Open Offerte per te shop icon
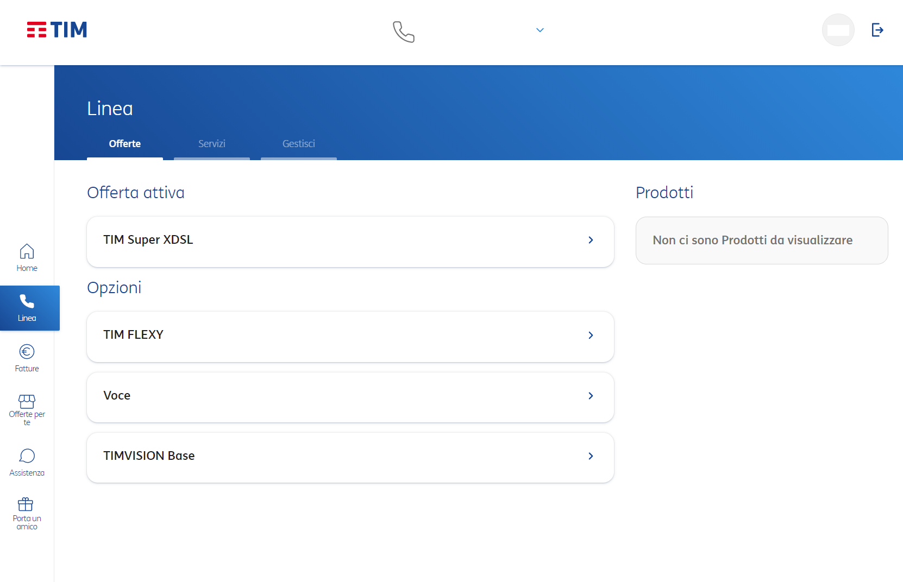This screenshot has width=903, height=582. click(27, 401)
